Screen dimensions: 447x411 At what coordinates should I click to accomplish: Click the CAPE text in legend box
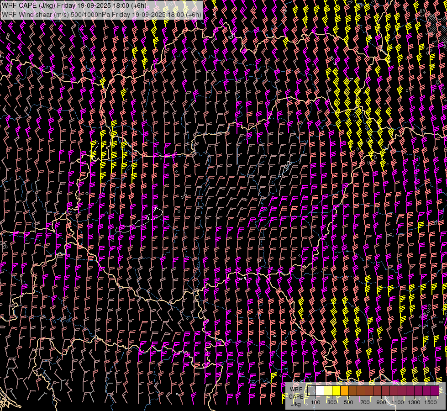click(296, 396)
